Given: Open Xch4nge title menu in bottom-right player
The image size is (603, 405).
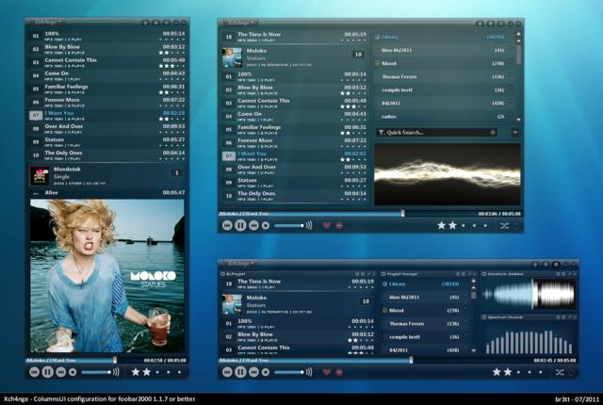Looking at the screenshot, I should (x=236, y=263).
